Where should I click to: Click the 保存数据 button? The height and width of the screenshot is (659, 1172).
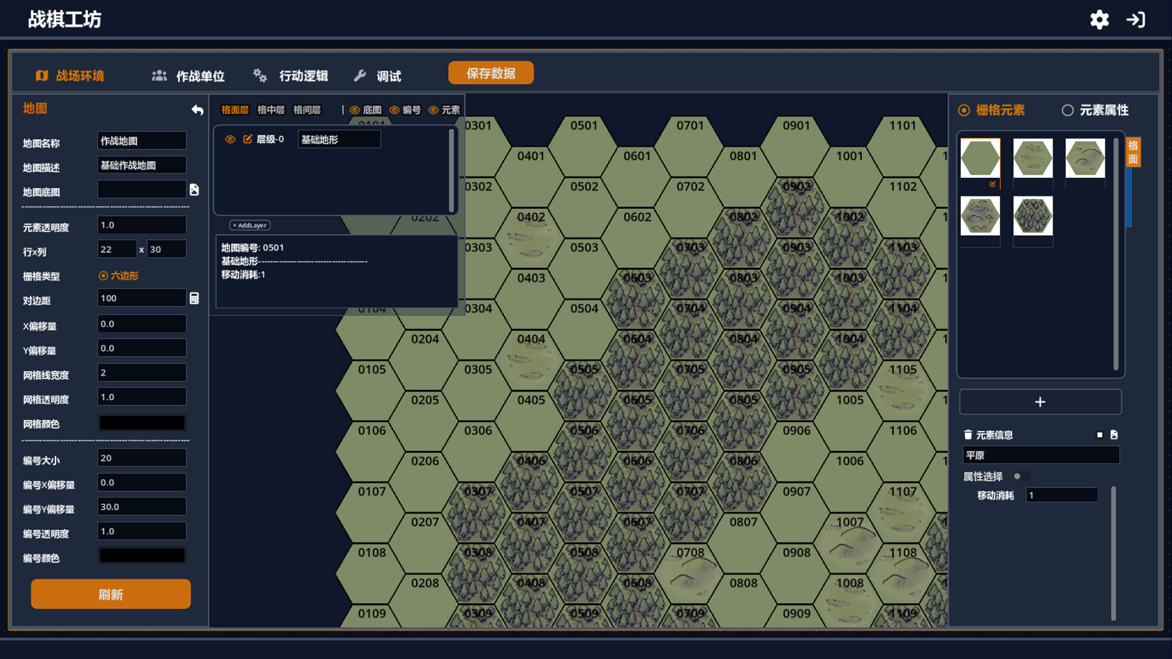tap(491, 73)
